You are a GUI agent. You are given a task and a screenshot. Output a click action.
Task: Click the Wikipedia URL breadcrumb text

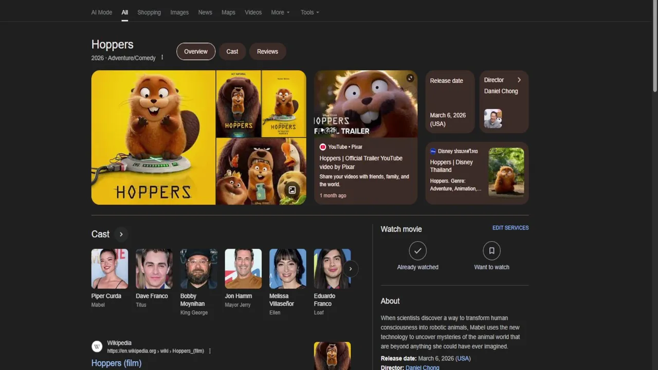coord(156,351)
